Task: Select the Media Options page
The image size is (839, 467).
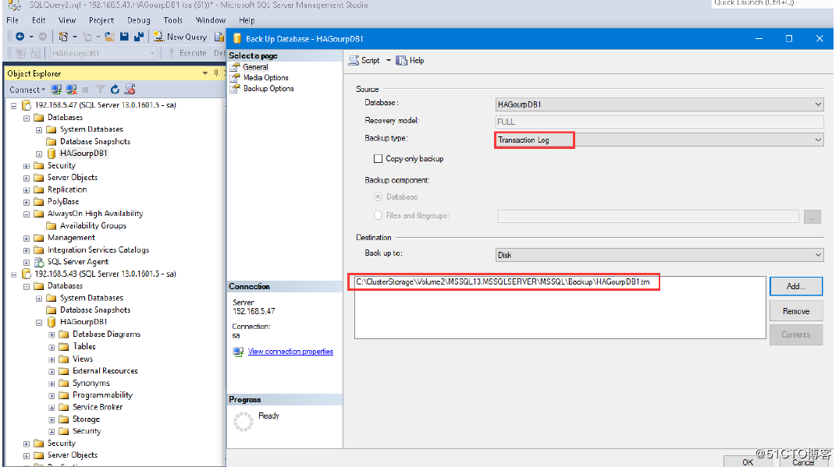Action: [x=265, y=77]
